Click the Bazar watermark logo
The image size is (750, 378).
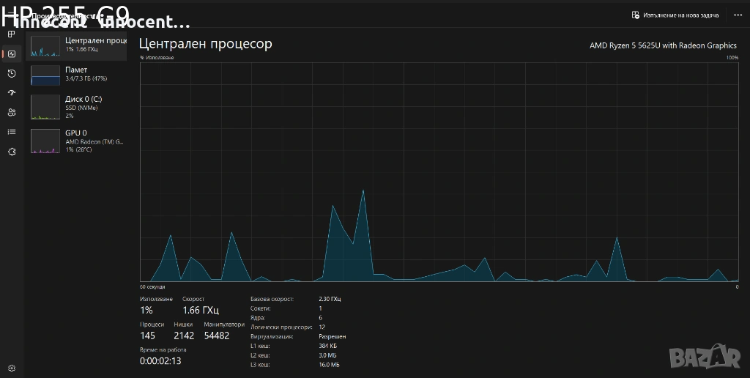pyautogui.click(x=705, y=357)
